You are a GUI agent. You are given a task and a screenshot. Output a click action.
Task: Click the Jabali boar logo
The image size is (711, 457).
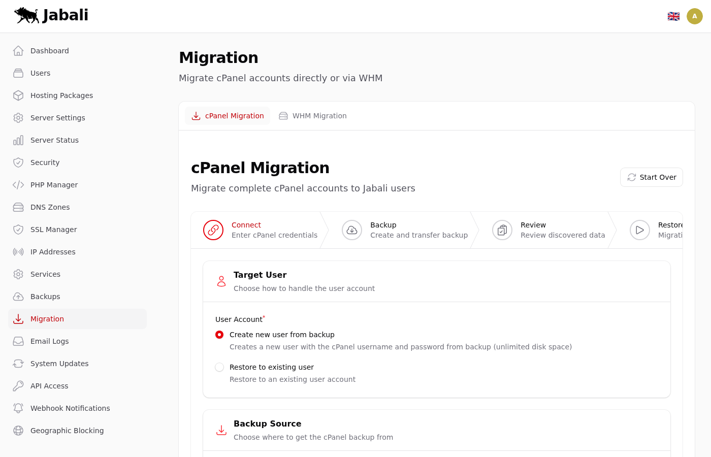click(27, 16)
